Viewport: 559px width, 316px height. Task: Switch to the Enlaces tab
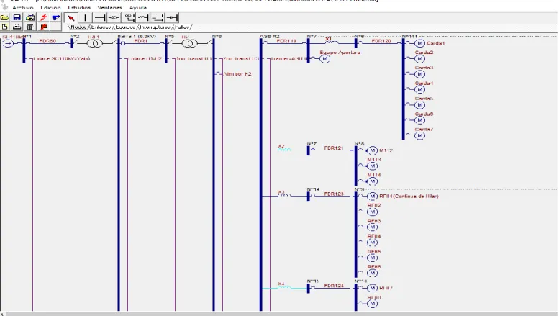(101, 27)
